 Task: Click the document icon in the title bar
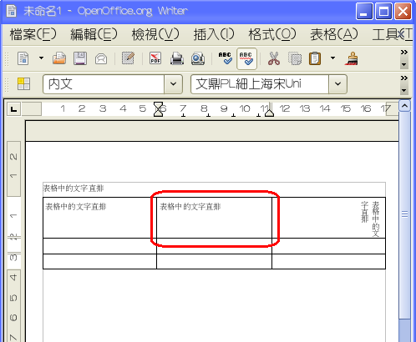(12, 12)
